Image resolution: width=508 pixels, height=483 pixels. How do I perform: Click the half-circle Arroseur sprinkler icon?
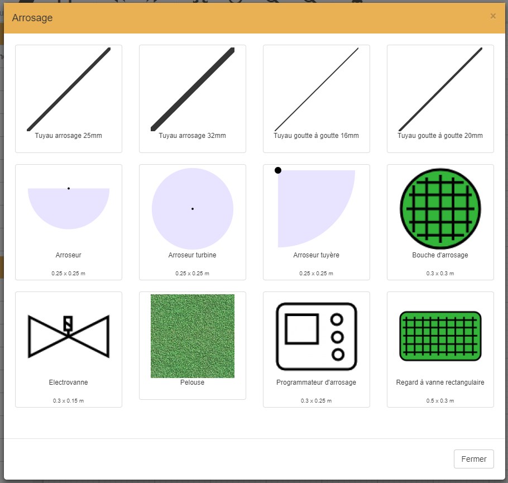click(x=69, y=205)
